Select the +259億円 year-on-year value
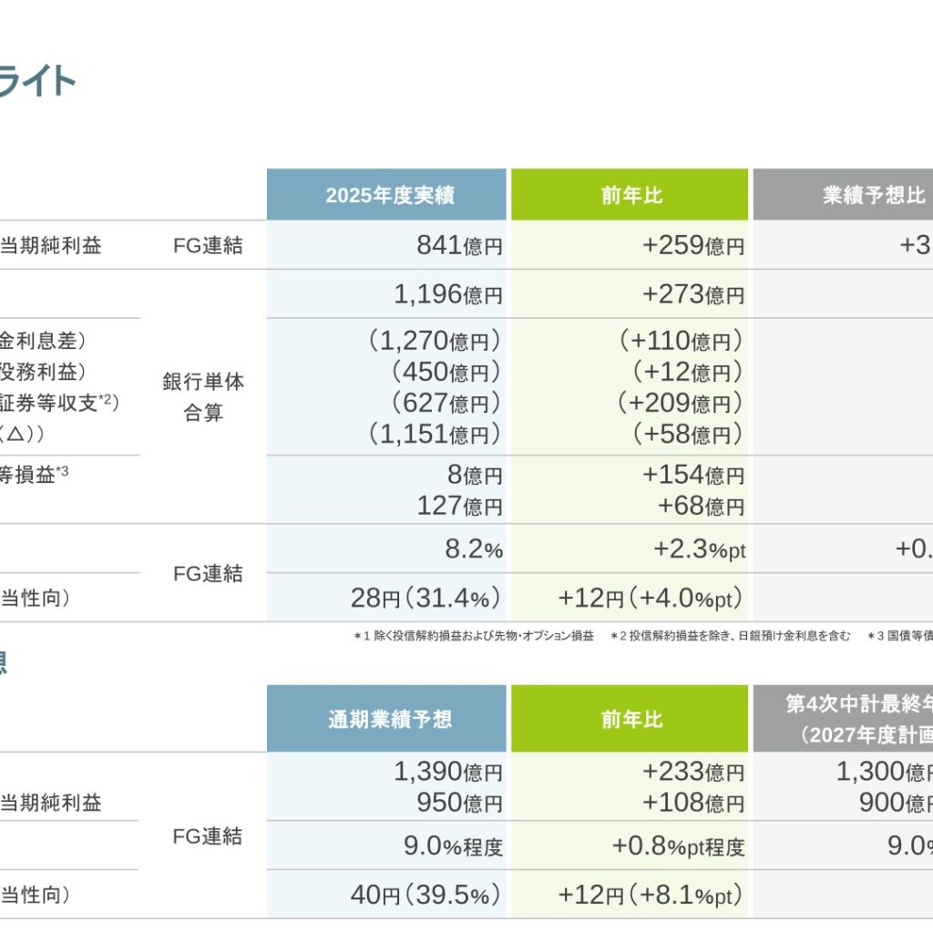933x933 pixels. (x=693, y=245)
